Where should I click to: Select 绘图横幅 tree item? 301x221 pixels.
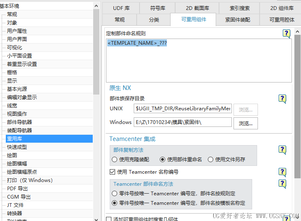(x=17, y=164)
